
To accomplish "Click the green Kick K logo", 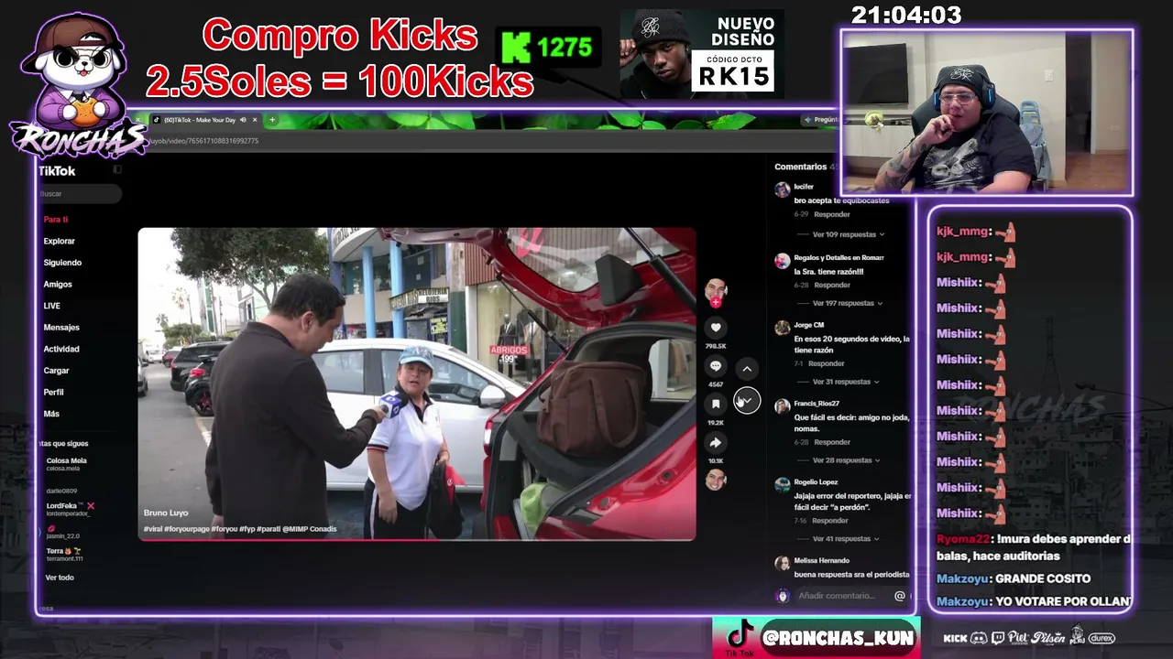I will [516, 47].
